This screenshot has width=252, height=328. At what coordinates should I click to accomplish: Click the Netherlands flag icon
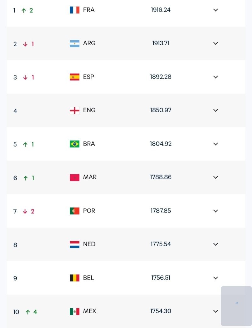(x=75, y=244)
